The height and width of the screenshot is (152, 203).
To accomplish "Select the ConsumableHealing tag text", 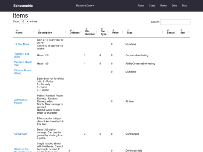I will click(137, 55).
